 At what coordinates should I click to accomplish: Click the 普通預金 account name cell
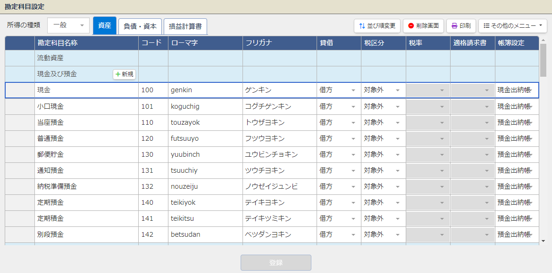[86, 138]
